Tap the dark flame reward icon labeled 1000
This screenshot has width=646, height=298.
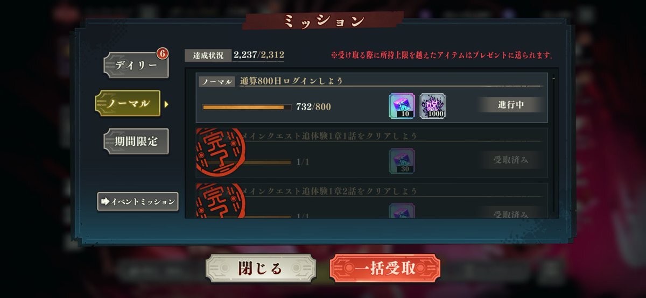click(x=433, y=106)
